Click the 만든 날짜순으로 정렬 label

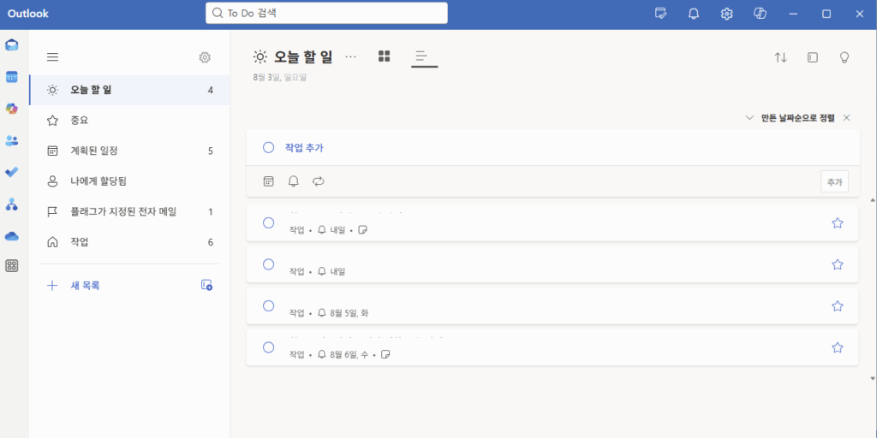pos(797,118)
